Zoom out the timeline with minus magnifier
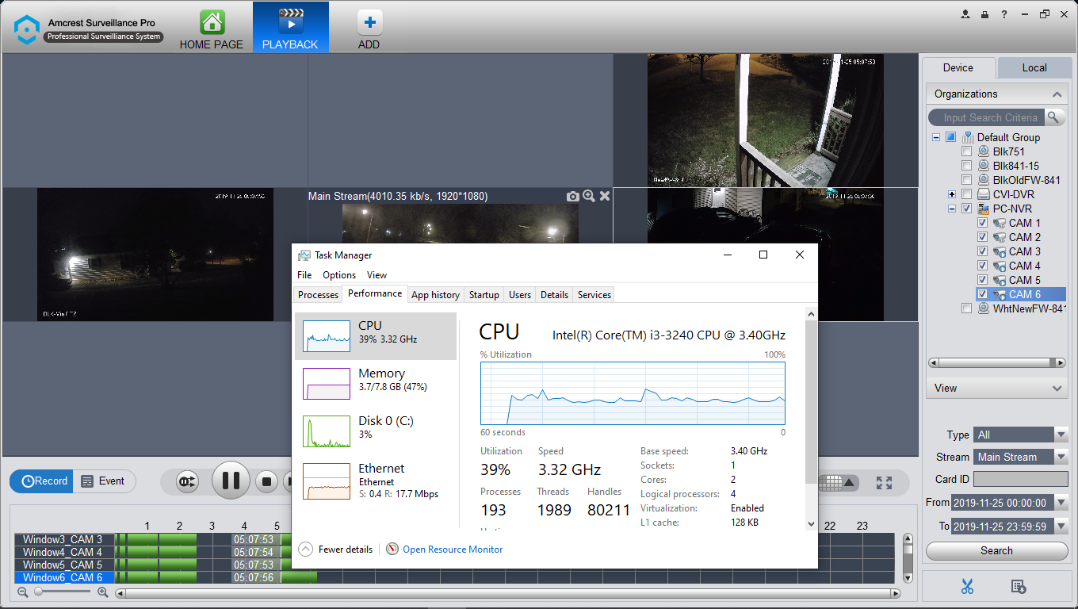 coord(23,592)
